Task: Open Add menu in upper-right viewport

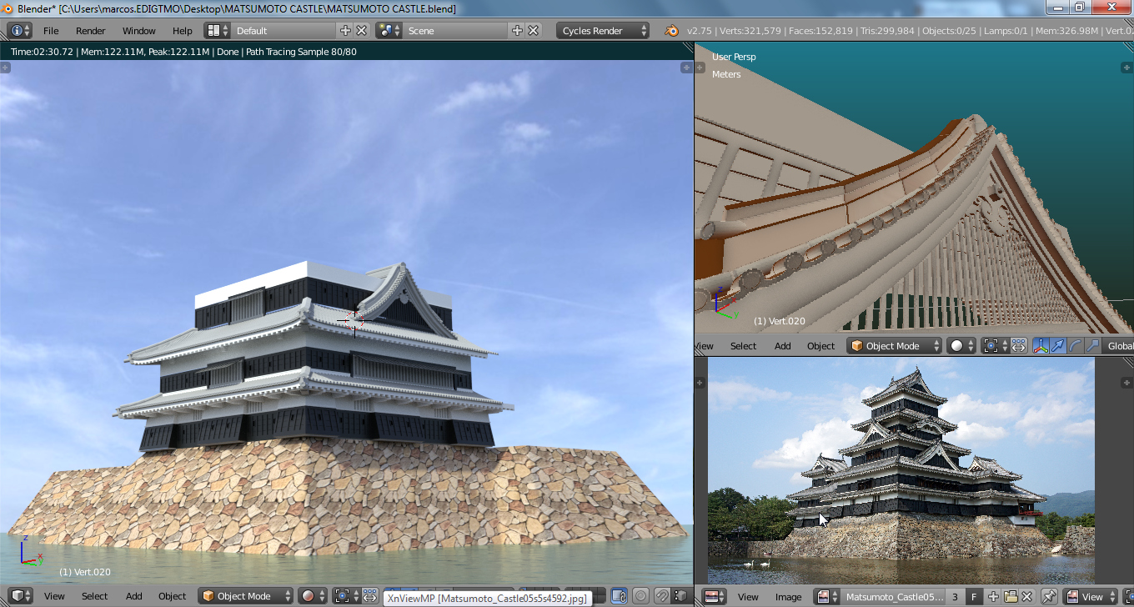Action: [x=782, y=346]
